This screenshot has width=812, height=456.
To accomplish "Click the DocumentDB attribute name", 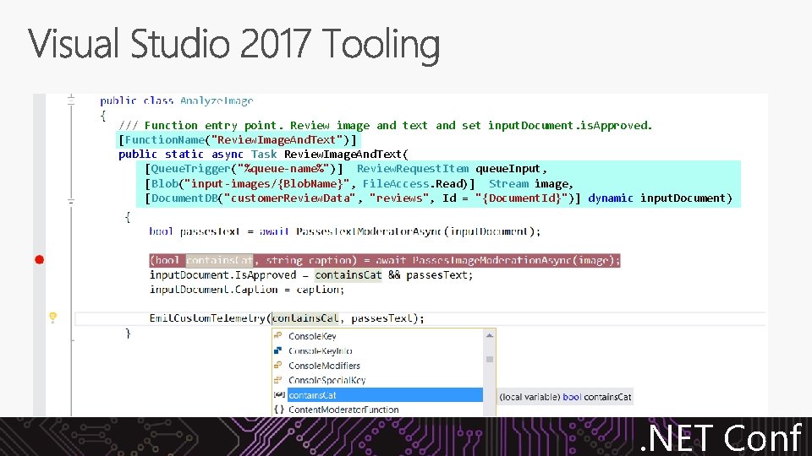I will pos(184,198).
